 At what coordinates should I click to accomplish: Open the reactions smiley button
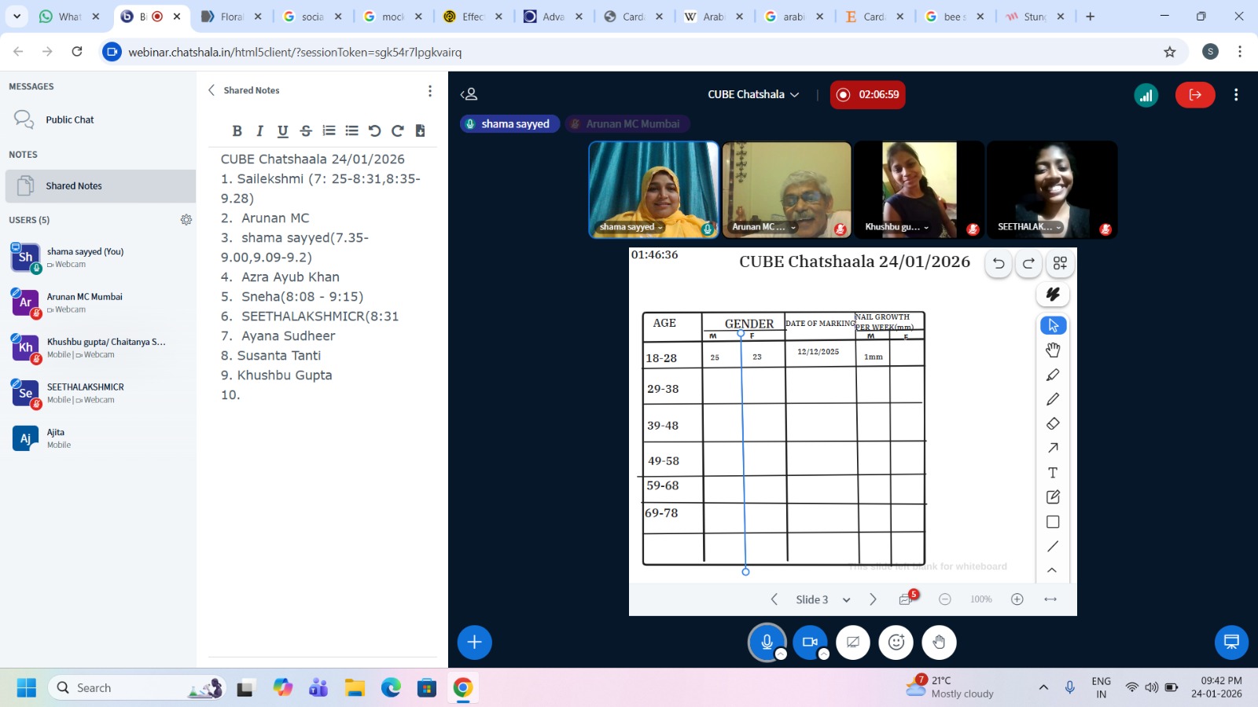896,643
